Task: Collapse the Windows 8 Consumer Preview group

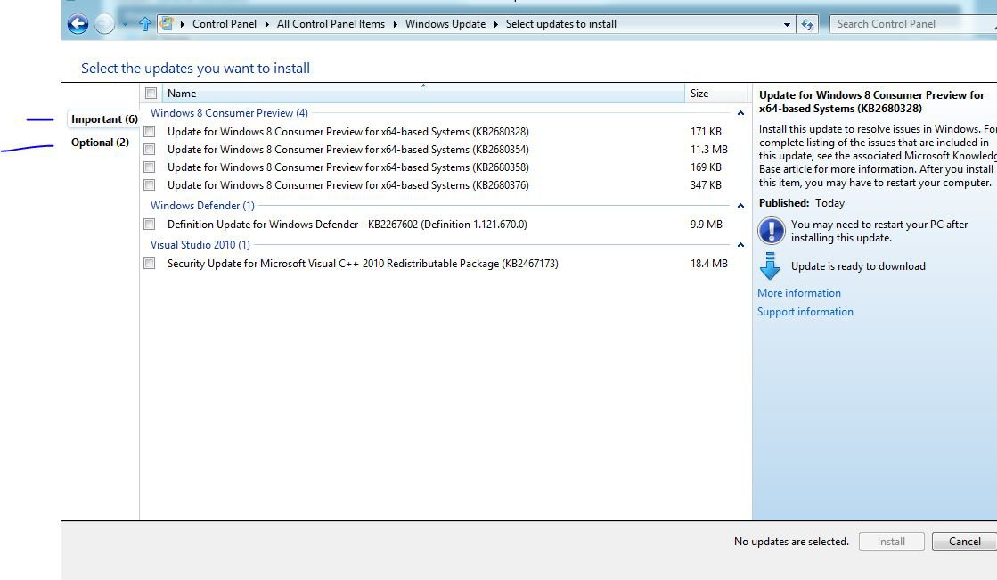Action: 740,113
